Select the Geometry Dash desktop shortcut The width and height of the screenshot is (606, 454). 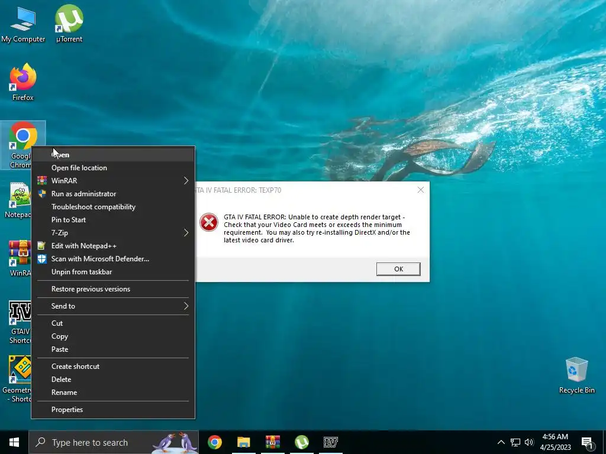pos(16,379)
